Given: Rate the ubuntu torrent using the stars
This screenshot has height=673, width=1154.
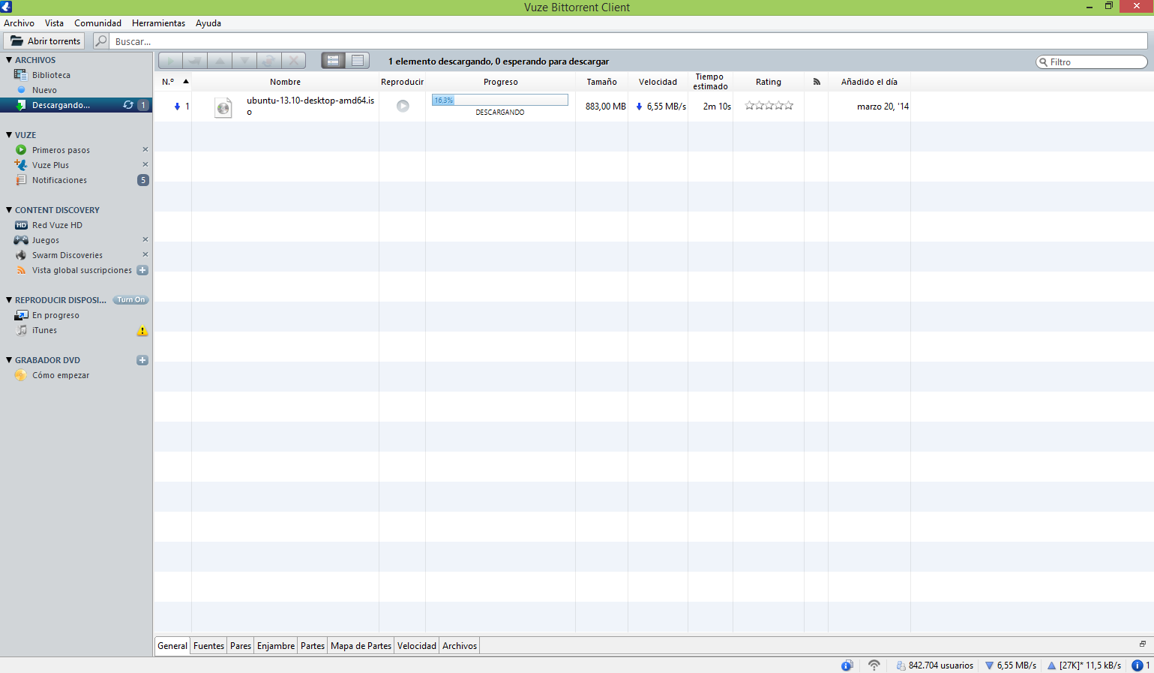Looking at the screenshot, I should tap(769, 106).
